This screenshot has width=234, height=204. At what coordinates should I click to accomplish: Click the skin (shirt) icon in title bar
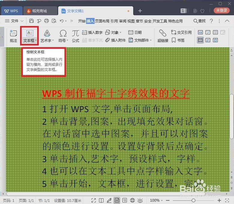pos(202,11)
